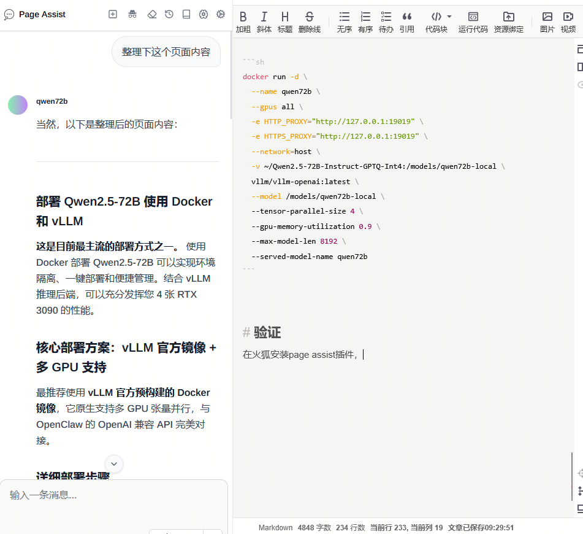The height and width of the screenshot is (534, 583).
Task: Expand the 代码块 dropdown arrow
Action: 449,17
